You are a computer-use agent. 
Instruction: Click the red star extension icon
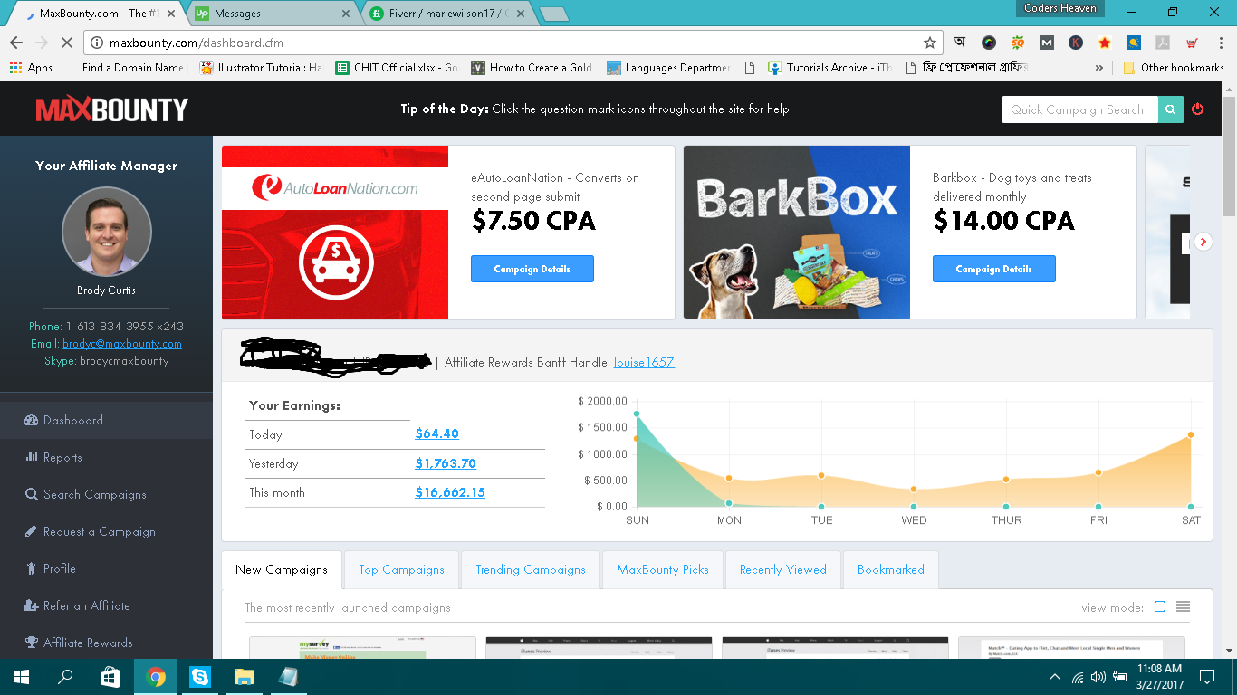click(x=1105, y=43)
